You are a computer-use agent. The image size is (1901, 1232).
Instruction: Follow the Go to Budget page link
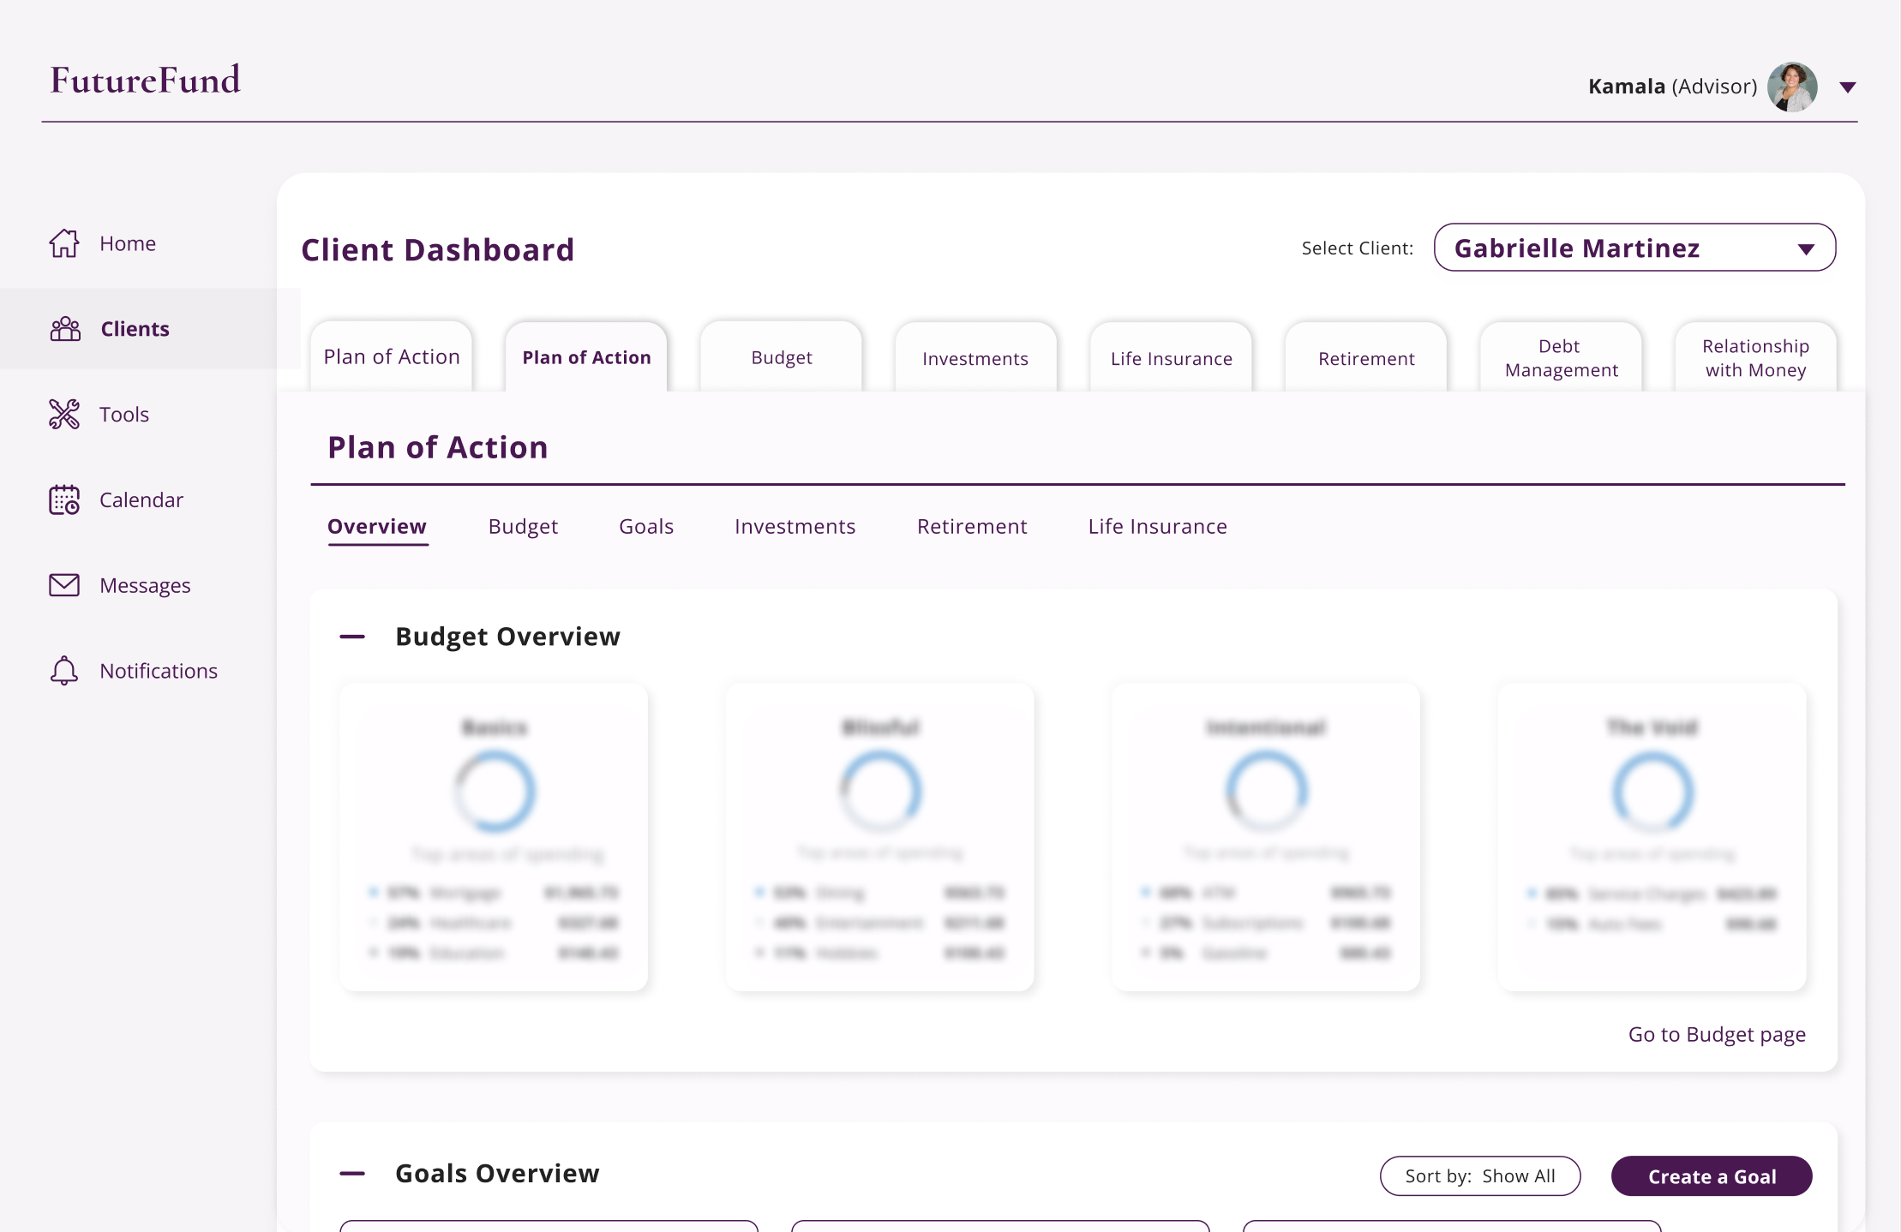1717,1035
